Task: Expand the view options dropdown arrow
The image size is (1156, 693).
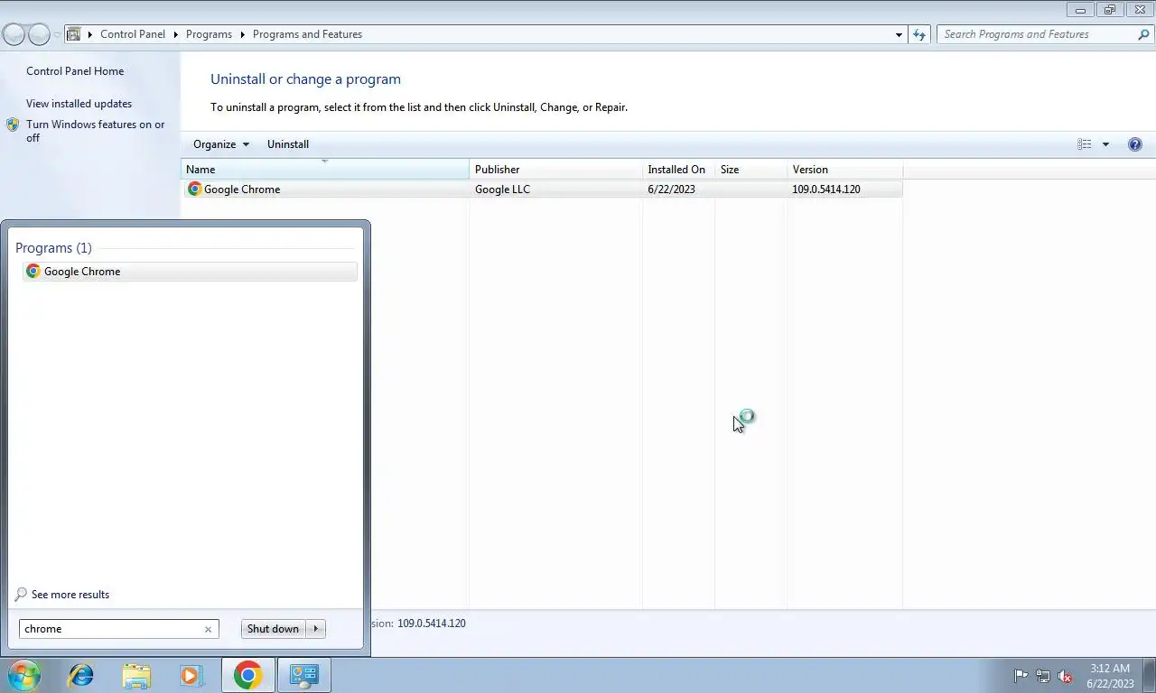Action: [x=1105, y=144]
